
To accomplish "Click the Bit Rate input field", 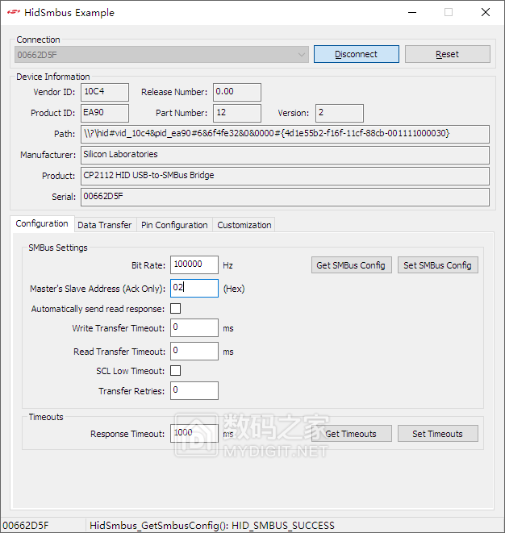I will (194, 264).
